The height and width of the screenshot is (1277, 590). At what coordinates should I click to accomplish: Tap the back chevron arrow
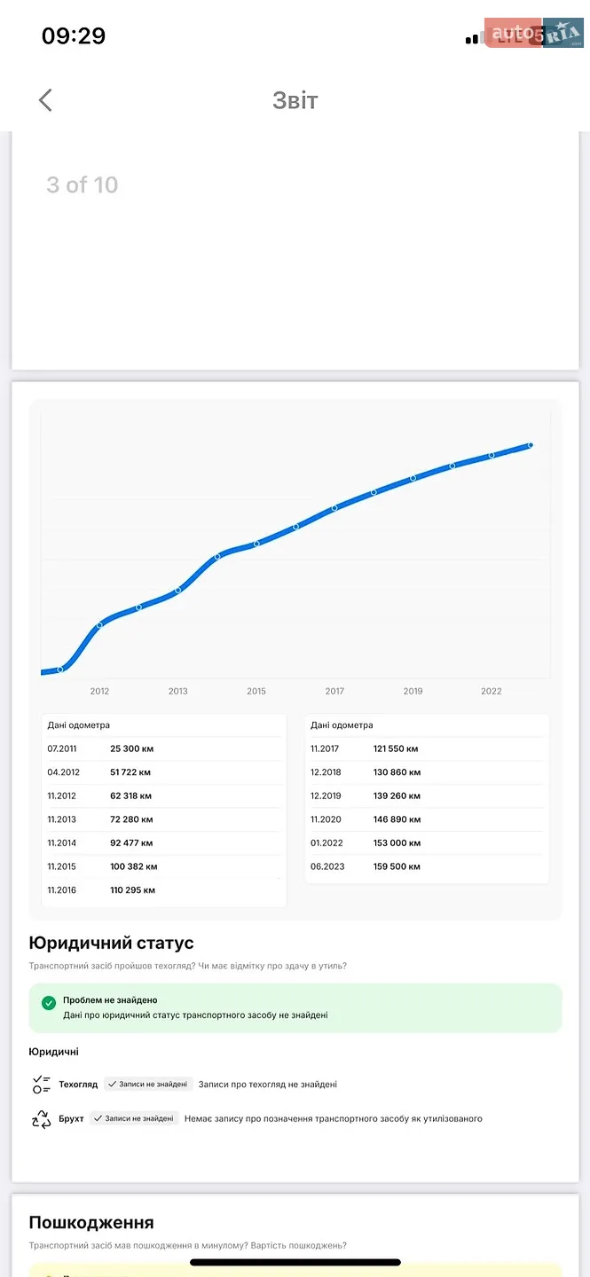coord(45,100)
